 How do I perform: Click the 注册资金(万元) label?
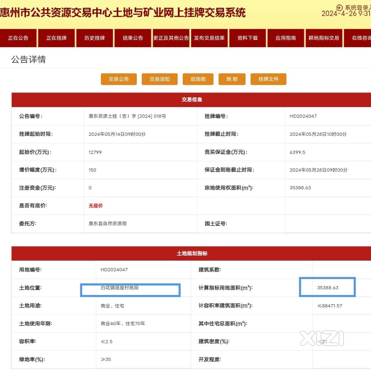(x=37, y=188)
